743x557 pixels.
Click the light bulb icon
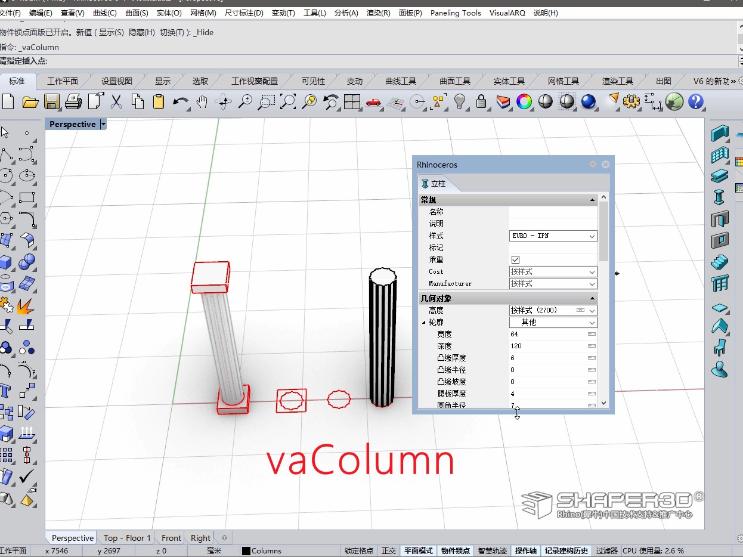coord(459,101)
